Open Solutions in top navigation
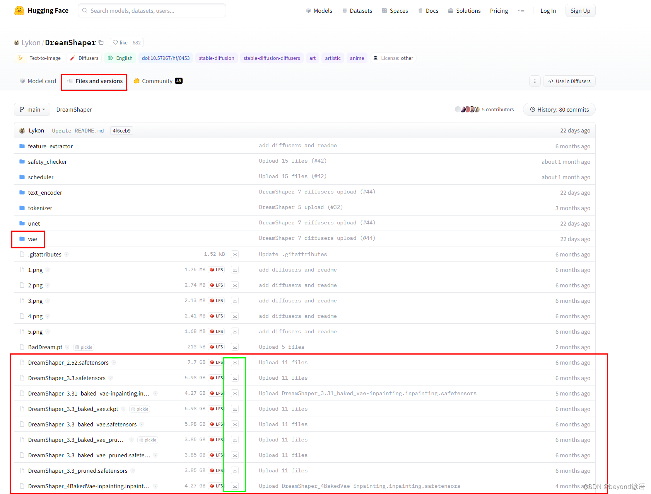 click(464, 10)
